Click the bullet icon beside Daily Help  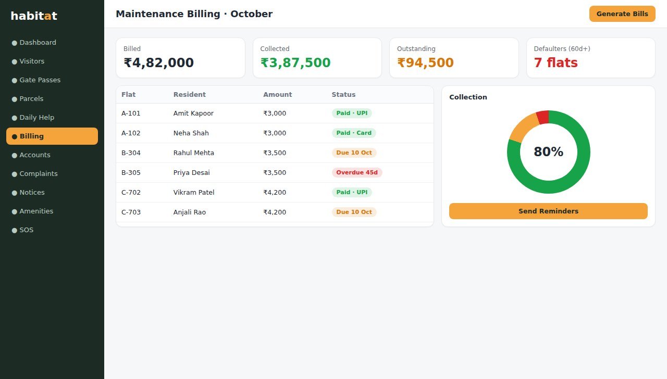pos(15,118)
